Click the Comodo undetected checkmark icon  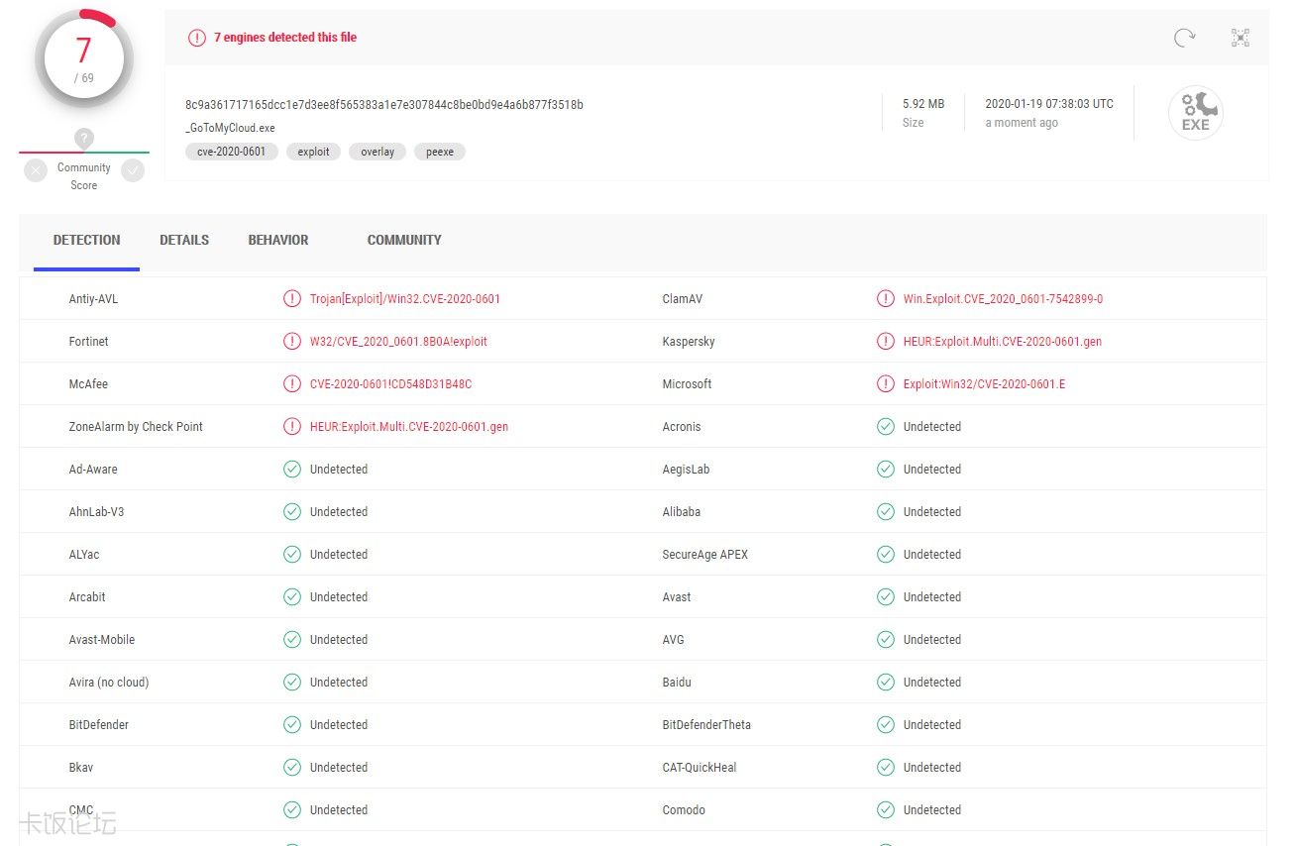886,809
